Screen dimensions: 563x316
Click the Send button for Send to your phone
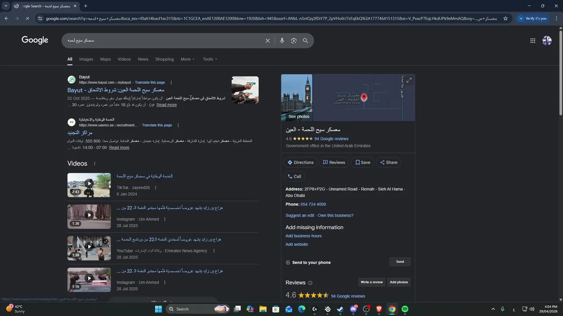400,262
